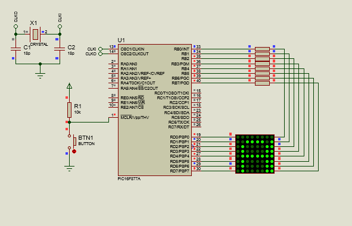The width and height of the screenshot is (352, 226).
Task: Click the R1 10k resistor body
Action: [69, 110]
